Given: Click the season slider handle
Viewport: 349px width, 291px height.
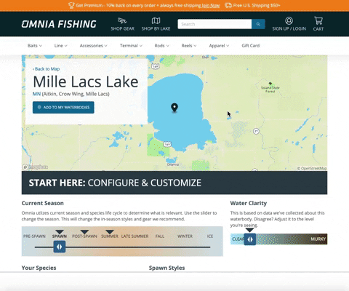Looking at the screenshot, I should (x=60, y=247).
